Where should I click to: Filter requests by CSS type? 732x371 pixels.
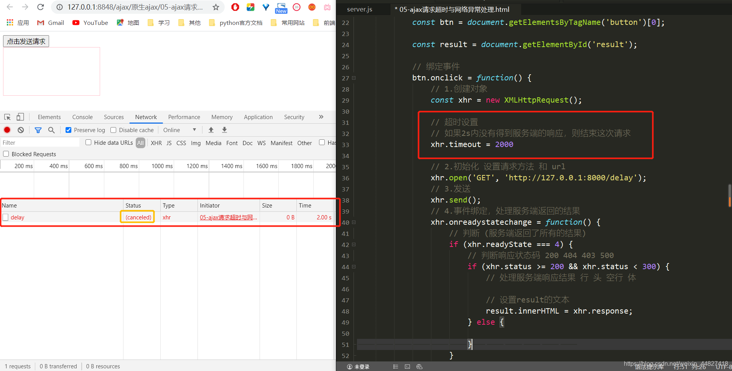click(181, 143)
